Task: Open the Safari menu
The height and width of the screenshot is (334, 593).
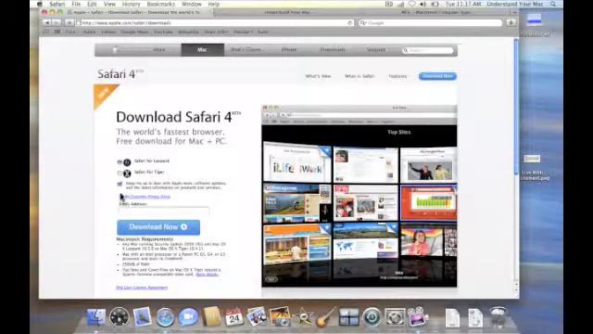Action: point(57,4)
